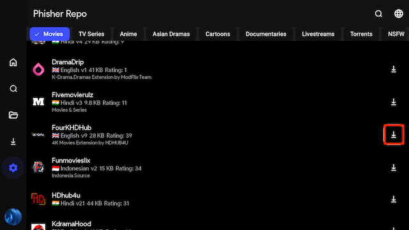This screenshot has height=230, width=409.
Task: Click the HDhub4u HD logo
Action: click(x=38, y=199)
